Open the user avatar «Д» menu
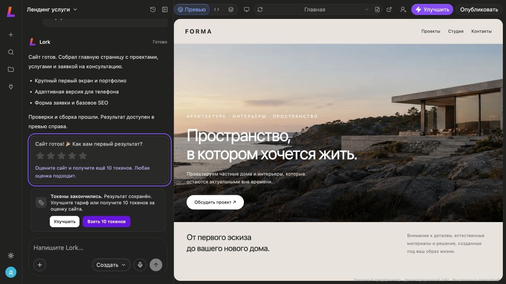506x284 pixels. coord(11,272)
